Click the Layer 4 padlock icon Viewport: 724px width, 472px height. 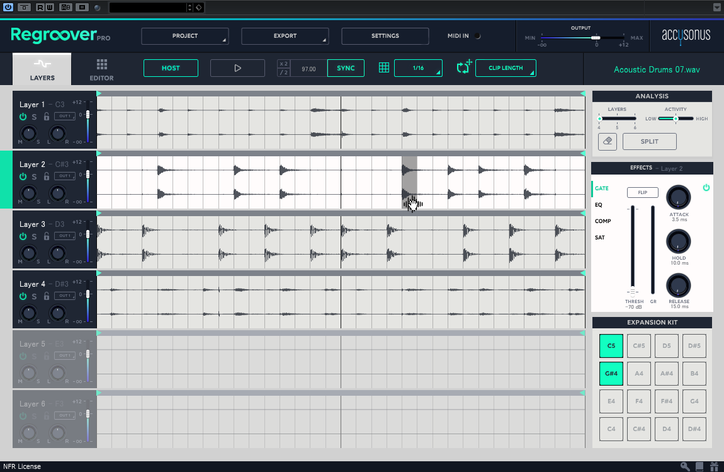coord(46,296)
